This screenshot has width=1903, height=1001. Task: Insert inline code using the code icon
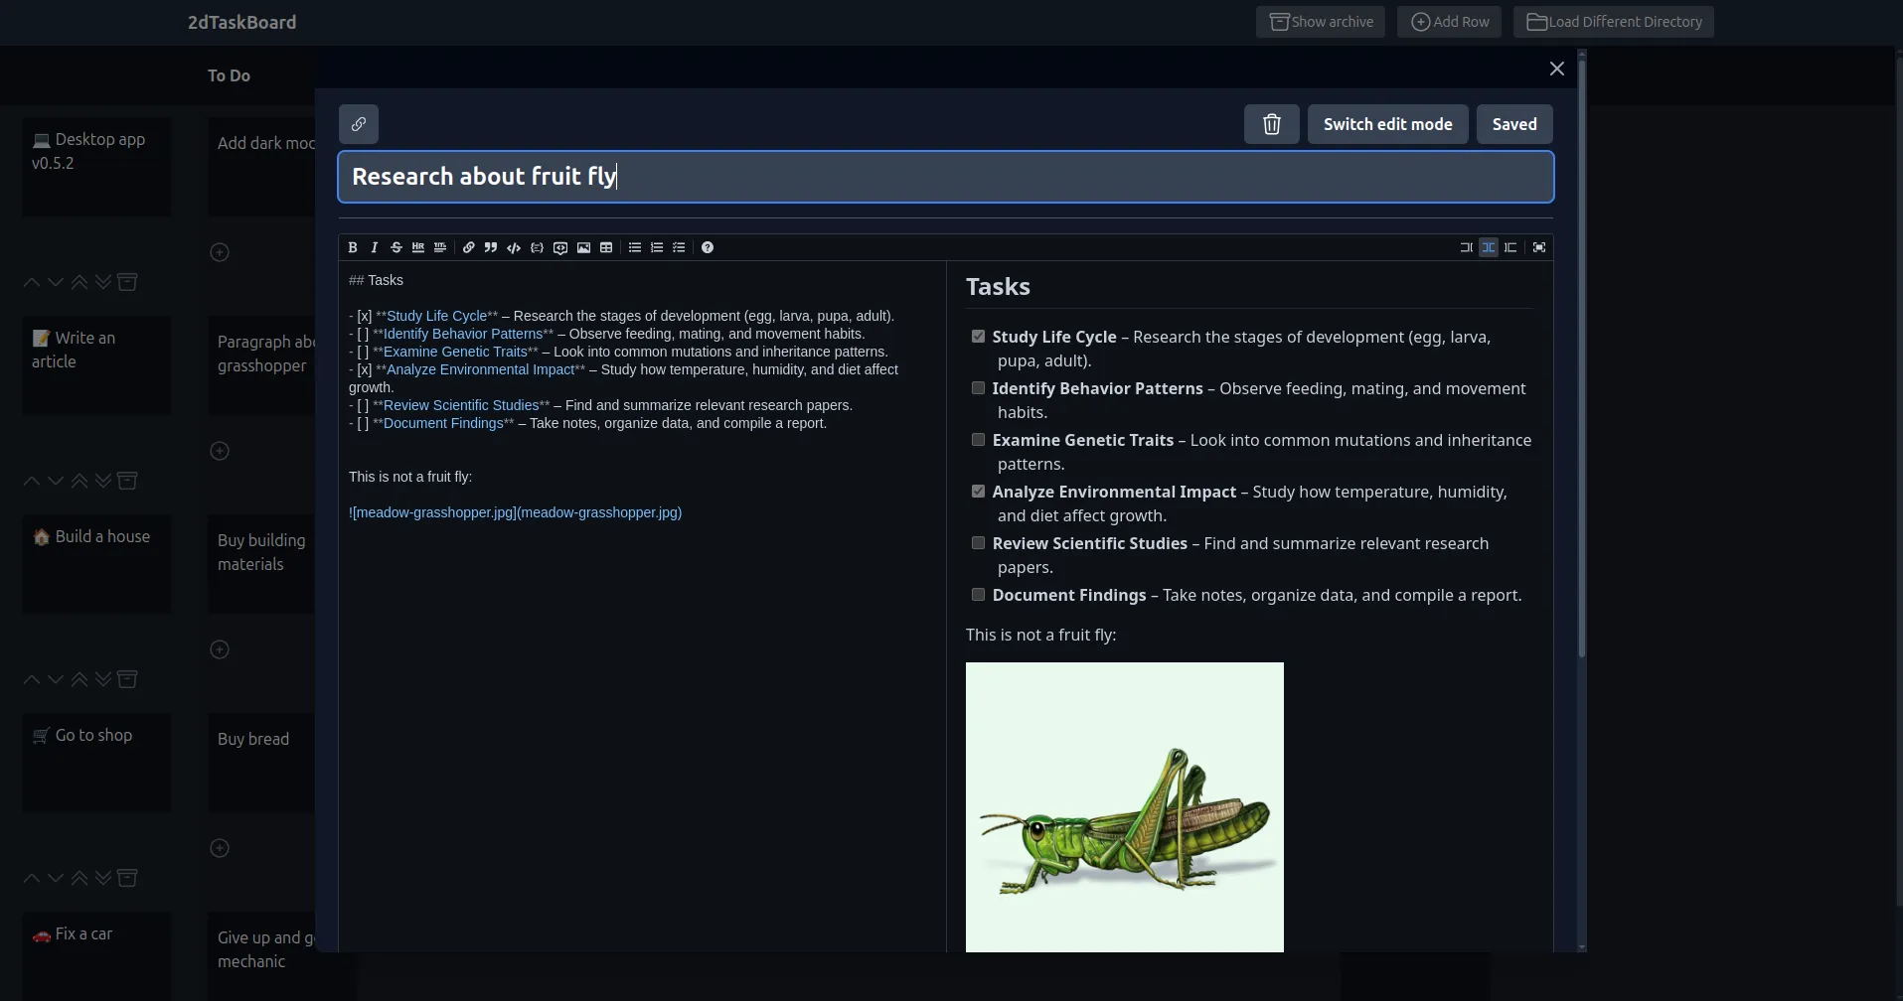514,247
